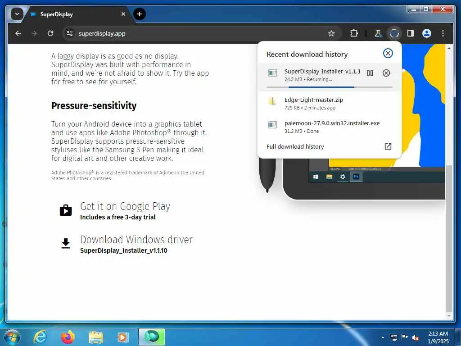Open the Chrome profile avatar

(x=427, y=33)
